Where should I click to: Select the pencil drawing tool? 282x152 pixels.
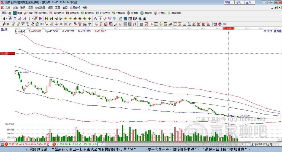(4, 24)
